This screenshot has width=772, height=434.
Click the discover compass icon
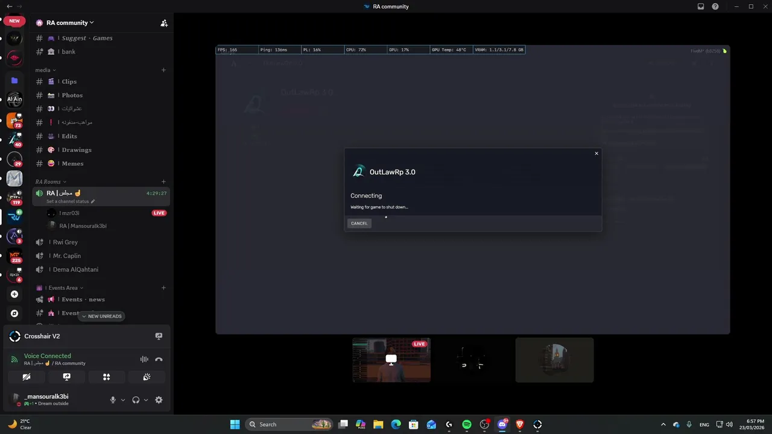14,313
